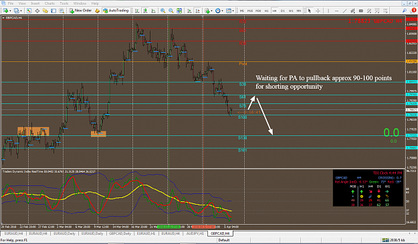Show the Navigator panel star-folder icon
Screen dimensions: 418x244
(x=45, y=11)
